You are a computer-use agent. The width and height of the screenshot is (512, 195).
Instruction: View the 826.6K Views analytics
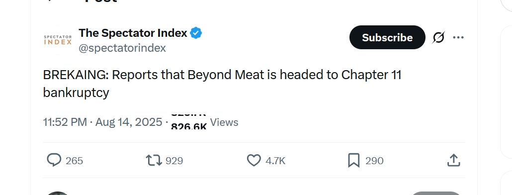click(x=205, y=122)
